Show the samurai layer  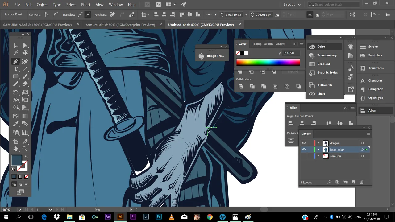coord(304,156)
